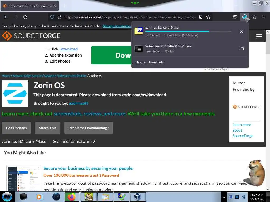This screenshot has height=202, width=270.
Task: Click the Download link in ad step 1
Action: pyautogui.click(x=68, y=49)
